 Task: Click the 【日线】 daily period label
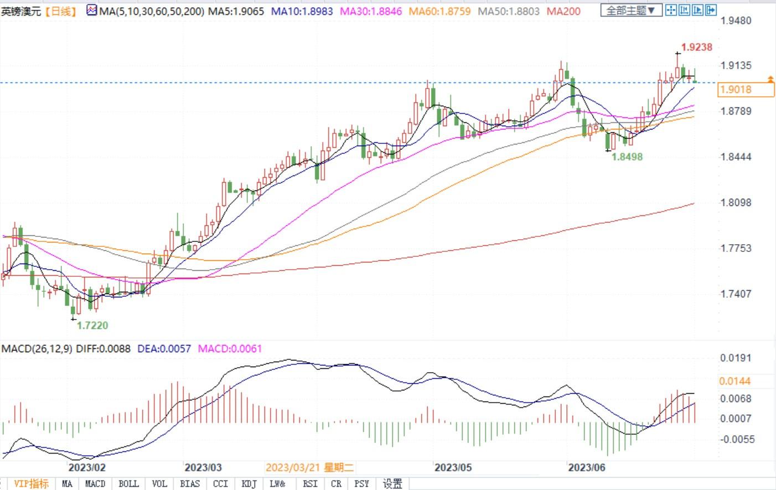coord(60,11)
